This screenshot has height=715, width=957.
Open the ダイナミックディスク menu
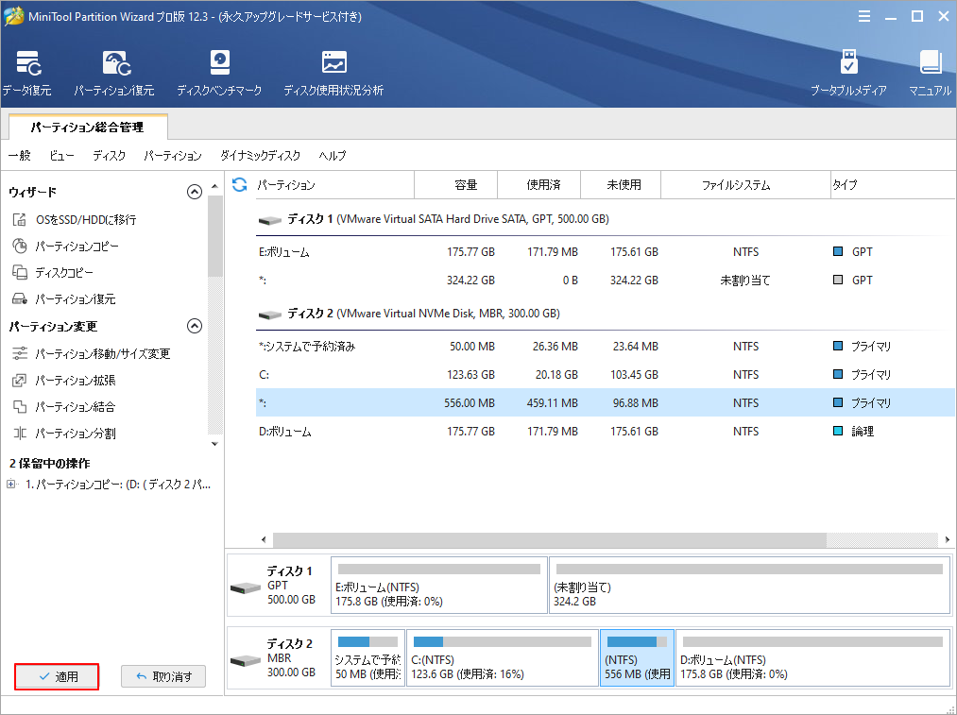coord(261,156)
